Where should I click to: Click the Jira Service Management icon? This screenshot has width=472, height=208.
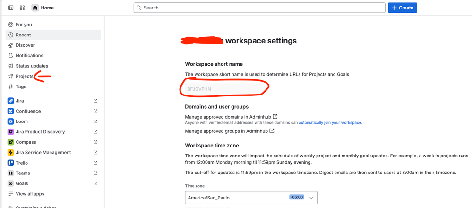[11, 153]
